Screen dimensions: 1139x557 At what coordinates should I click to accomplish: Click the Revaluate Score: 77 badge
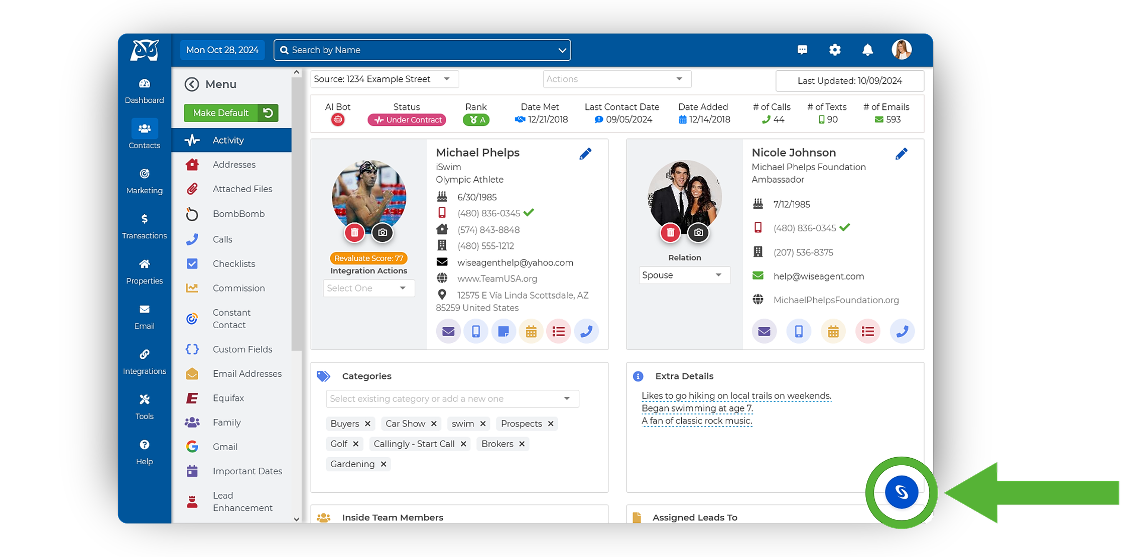[x=368, y=258]
